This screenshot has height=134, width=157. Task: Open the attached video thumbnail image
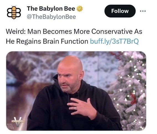pyautogui.click(x=76, y=91)
